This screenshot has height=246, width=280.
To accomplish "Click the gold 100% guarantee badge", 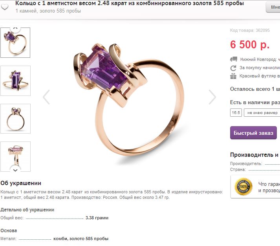I will pyautogui.click(x=243, y=187).
